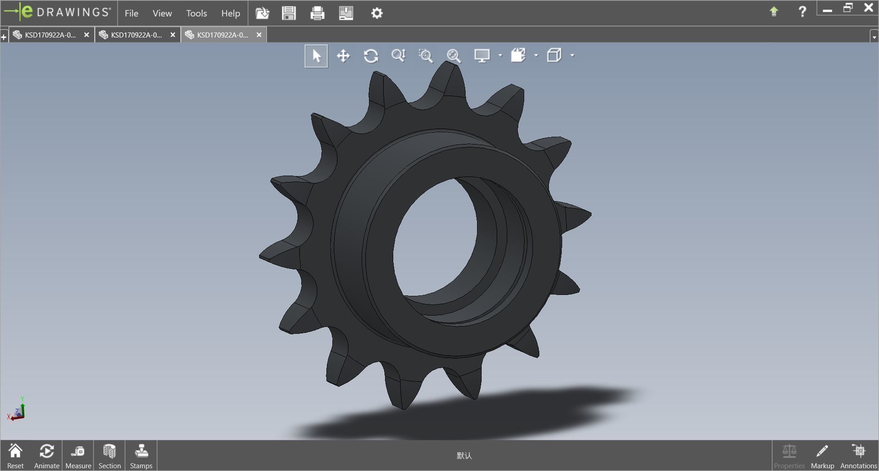Image resolution: width=879 pixels, height=471 pixels.
Task: Open the Measure tool
Action: pos(78,456)
